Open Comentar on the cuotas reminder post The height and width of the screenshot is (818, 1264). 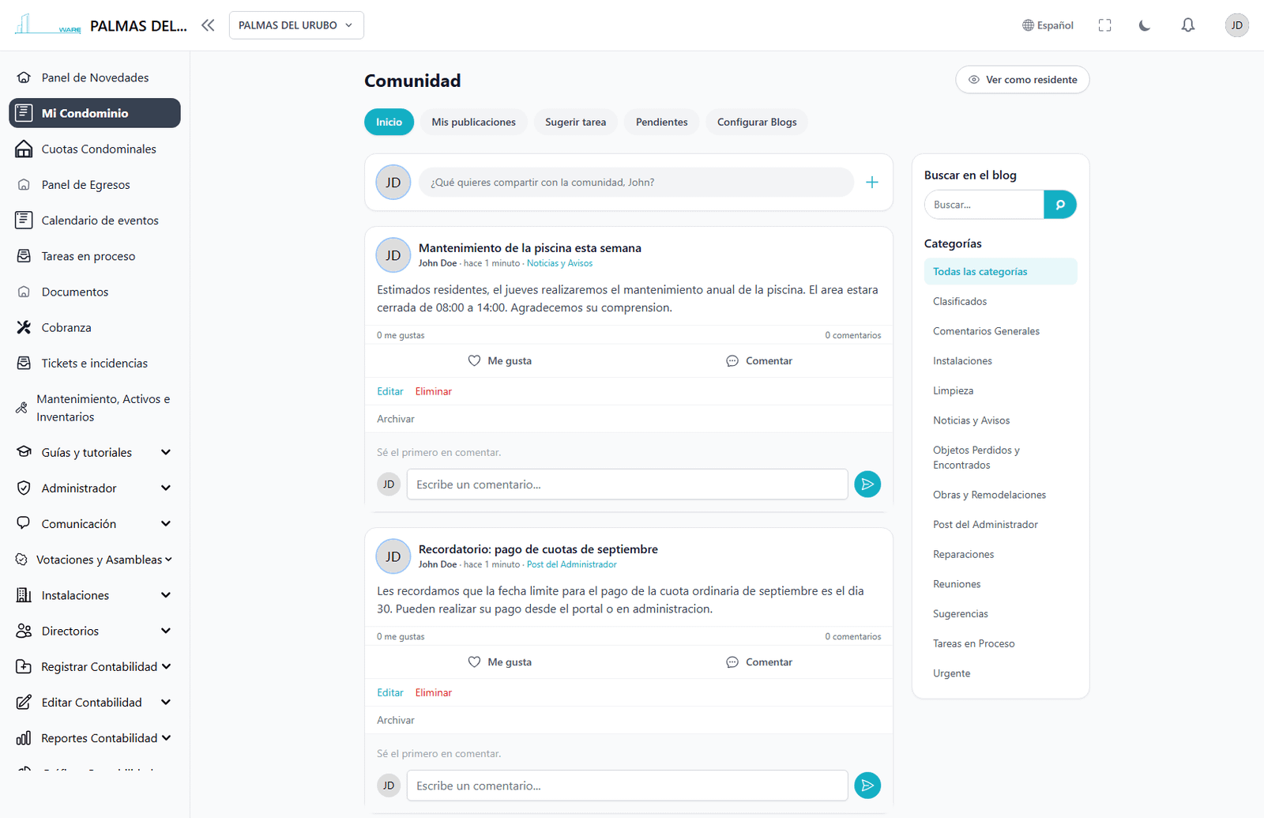pyautogui.click(x=759, y=662)
